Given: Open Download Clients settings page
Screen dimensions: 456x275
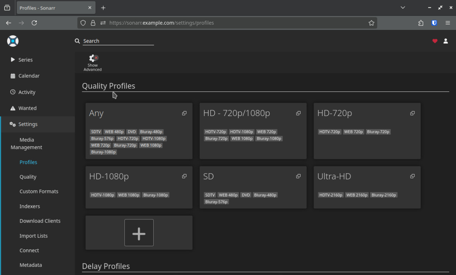Looking at the screenshot, I should point(40,221).
